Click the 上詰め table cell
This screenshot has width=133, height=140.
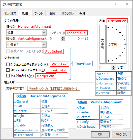click(x=111, y=108)
